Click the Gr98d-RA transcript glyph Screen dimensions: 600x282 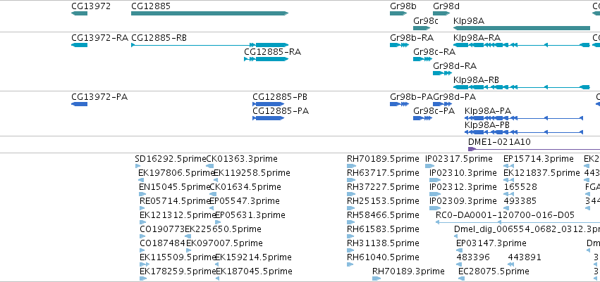(x=442, y=73)
